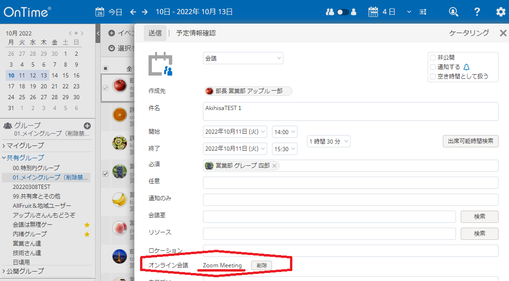Click the 件名 subject field
509x281 pixels.
351,111
